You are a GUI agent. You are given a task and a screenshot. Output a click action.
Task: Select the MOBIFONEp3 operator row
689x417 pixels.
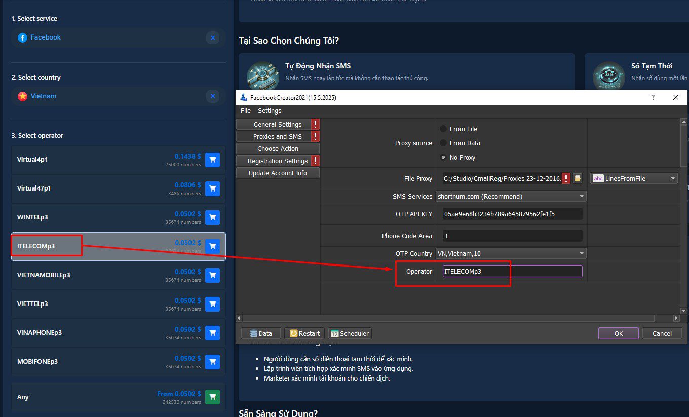click(119, 362)
